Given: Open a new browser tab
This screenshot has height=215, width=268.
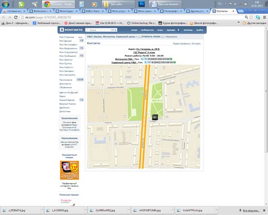Looking at the screenshot, I should click(x=240, y=11).
